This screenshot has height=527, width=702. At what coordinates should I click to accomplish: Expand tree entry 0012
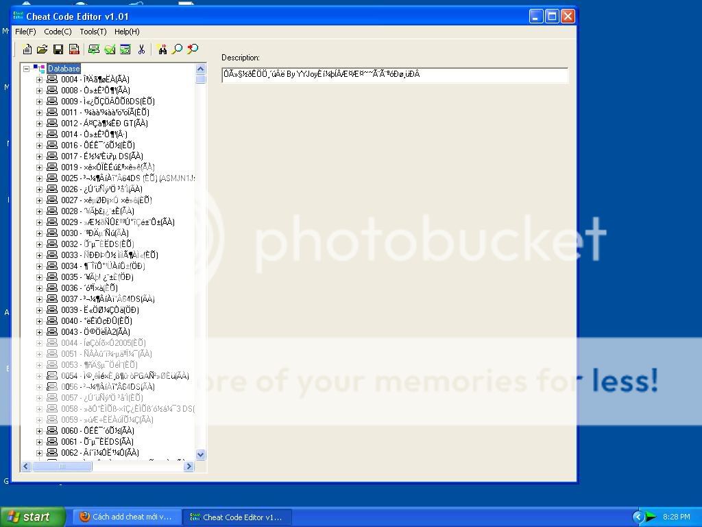pos(39,124)
